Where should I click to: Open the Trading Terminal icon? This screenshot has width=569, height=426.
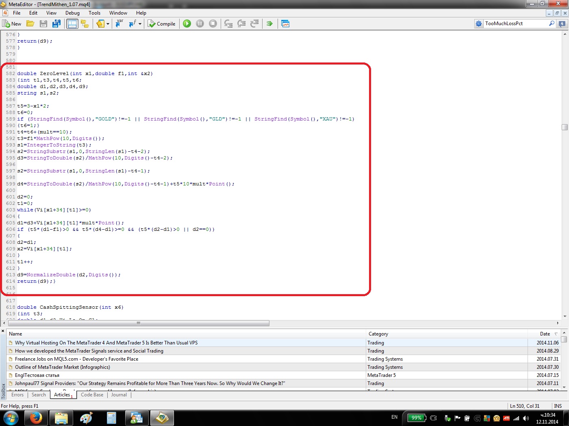pyautogui.click(x=285, y=24)
